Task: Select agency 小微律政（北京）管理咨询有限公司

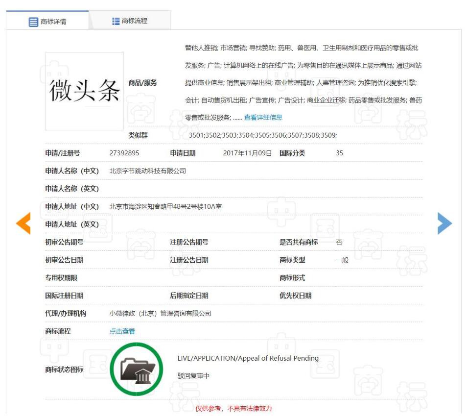Action: pyautogui.click(x=161, y=313)
